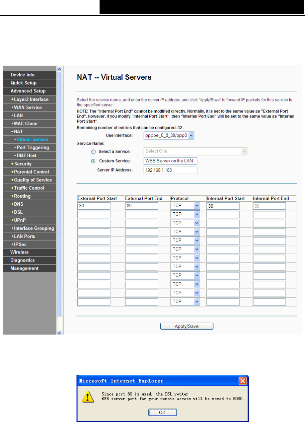
Task: Open DMZ Host page
Action: click(x=25, y=155)
